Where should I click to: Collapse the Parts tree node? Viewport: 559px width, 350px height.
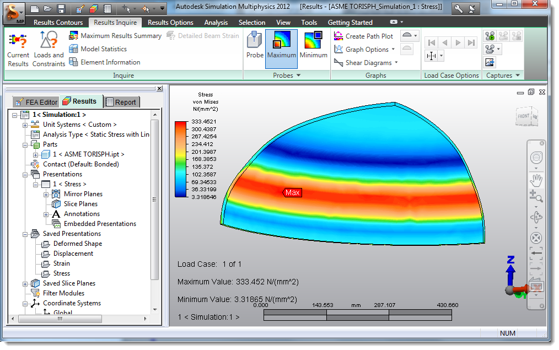(x=25, y=145)
